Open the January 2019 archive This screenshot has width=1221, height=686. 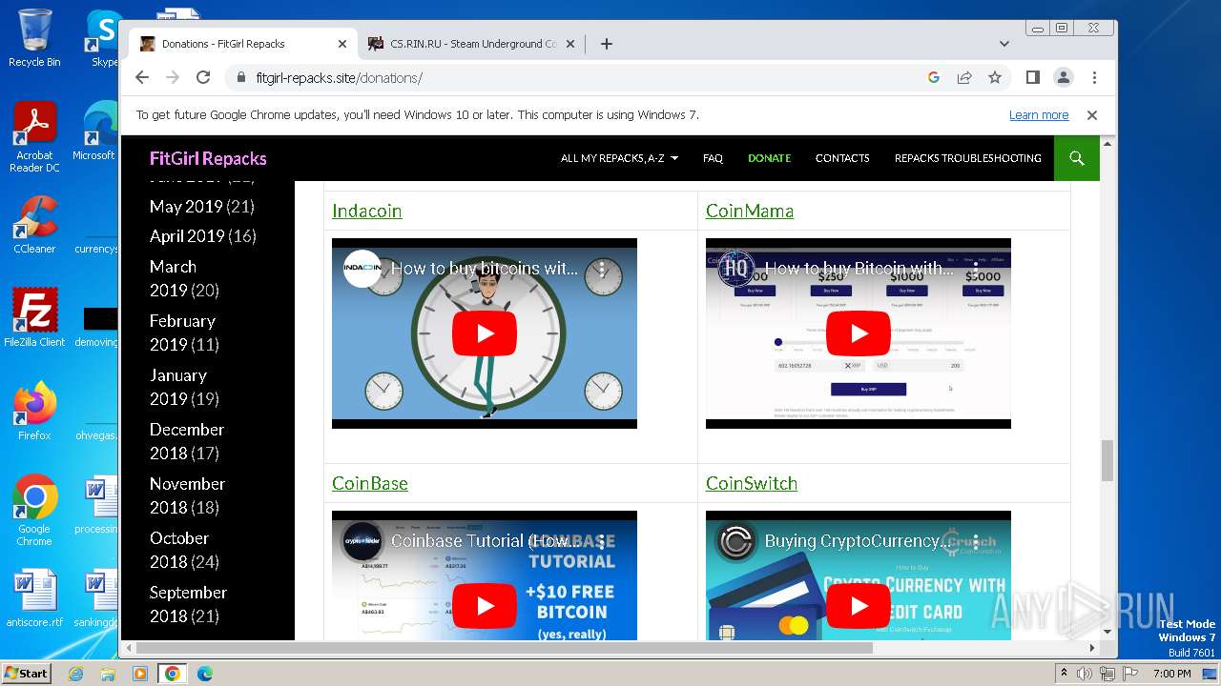coord(178,387)
